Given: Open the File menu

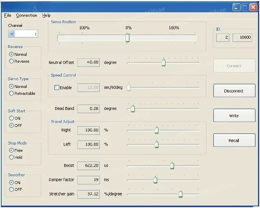Looking at the screenshot, I should (x=7, y=15).
